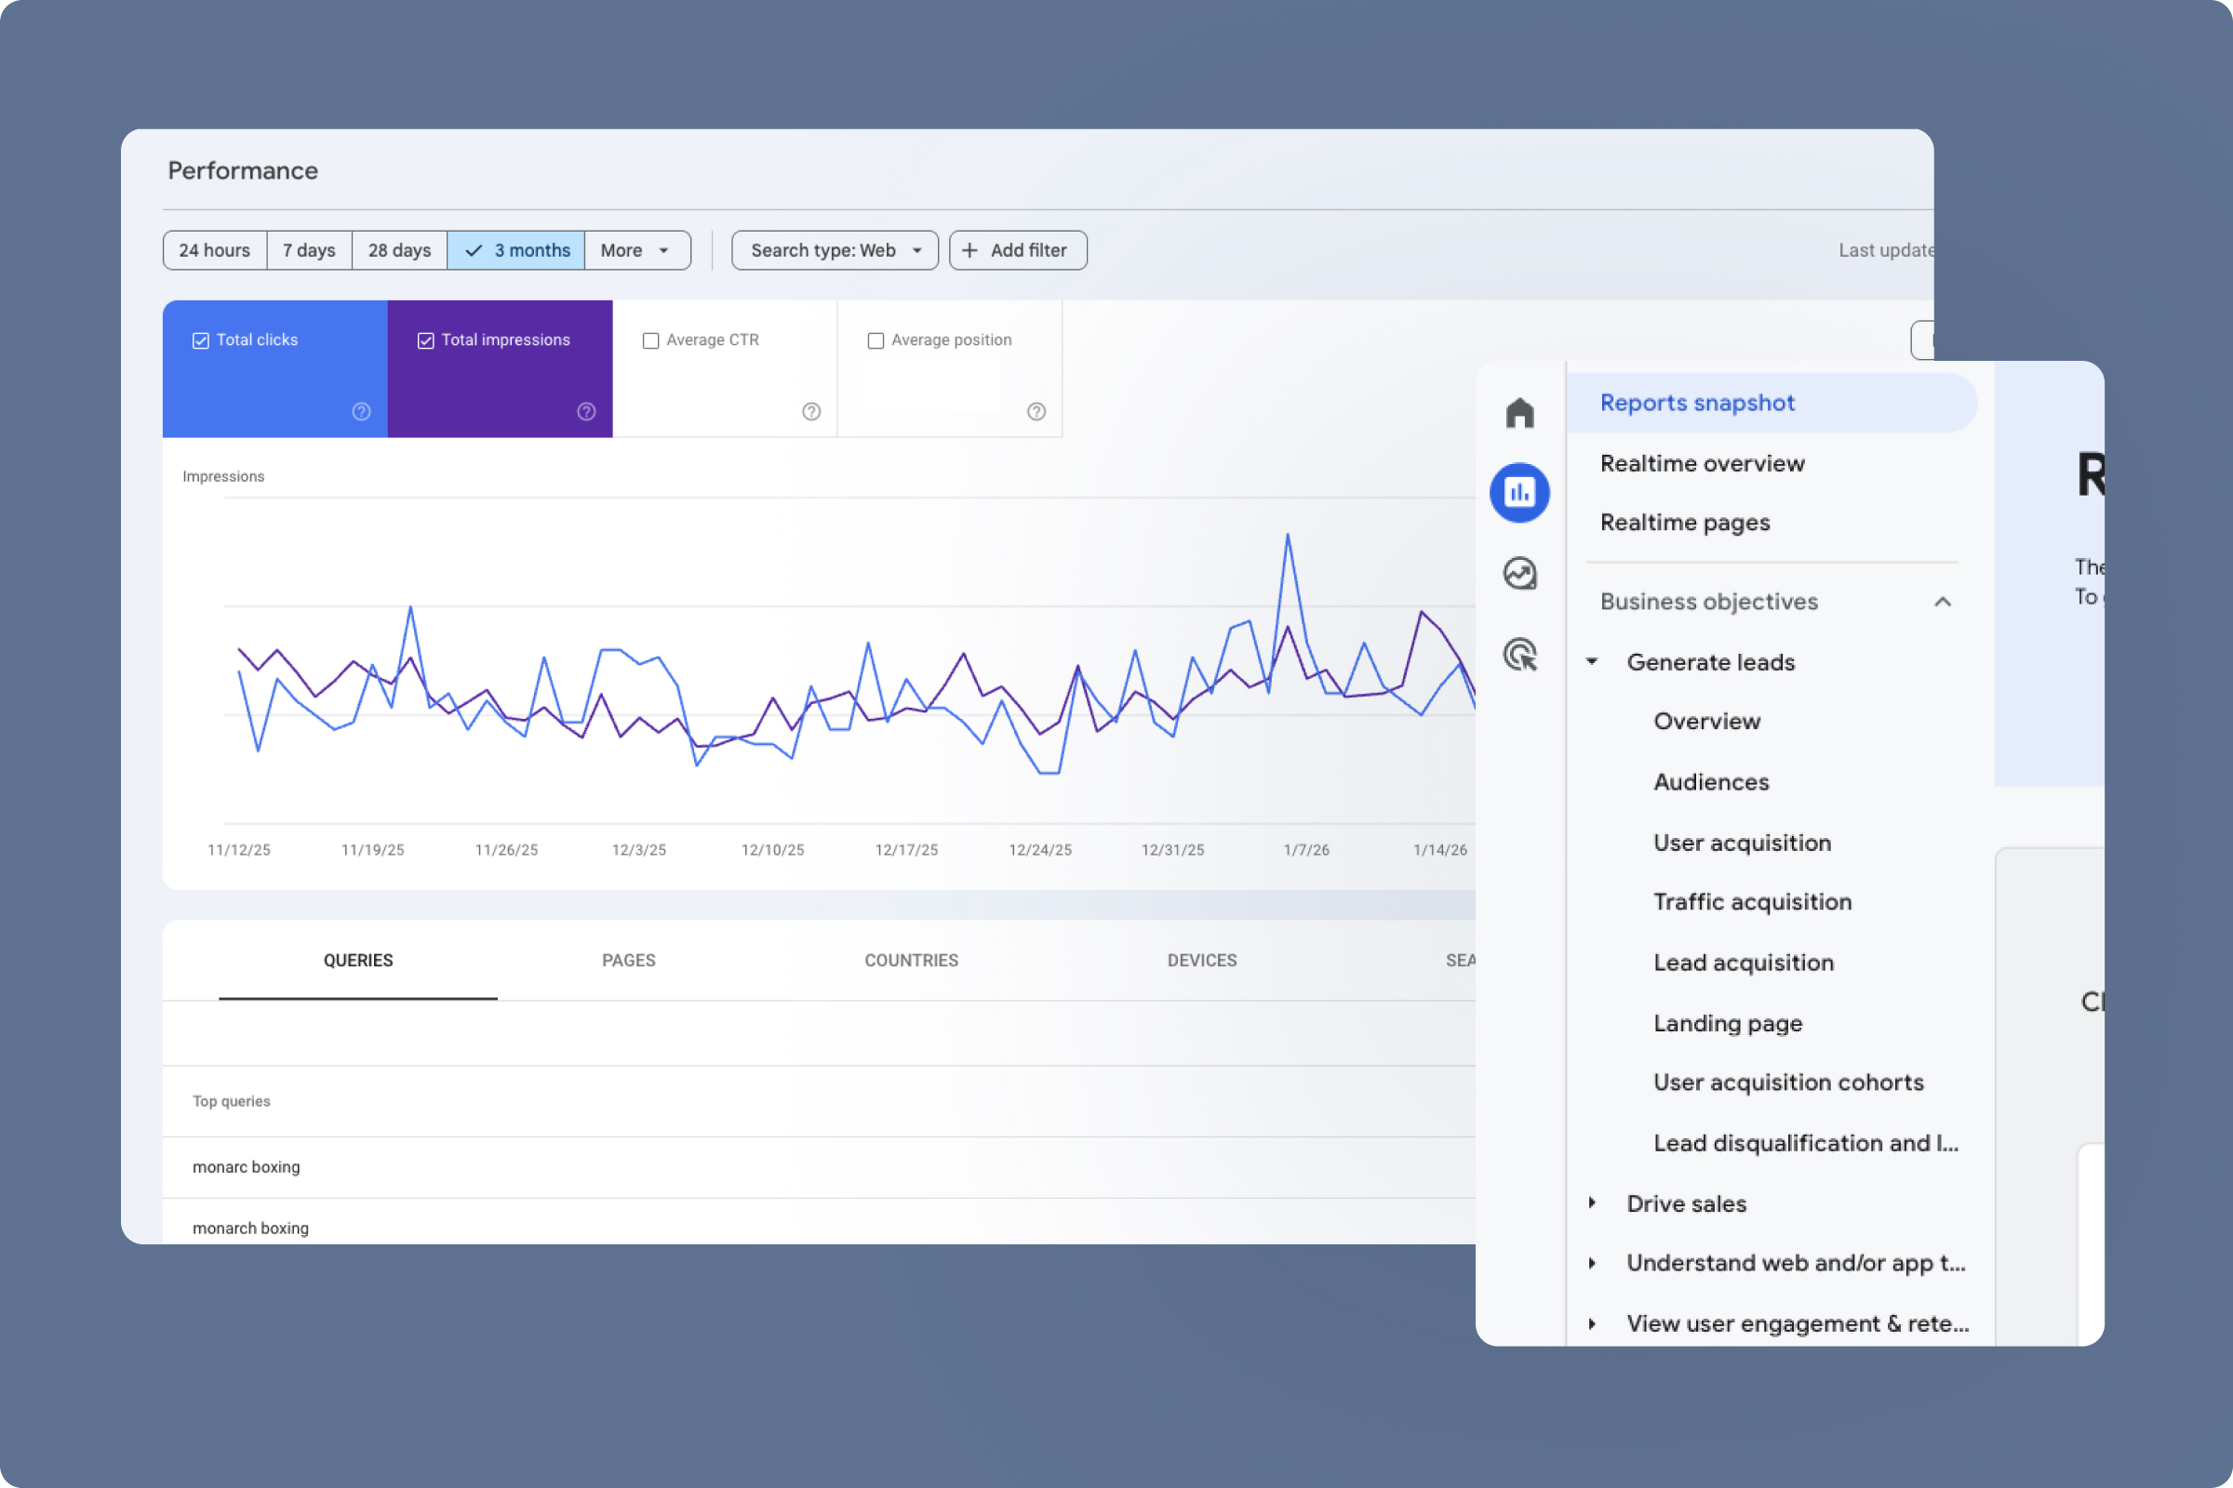Open the Search type: Web dropdown
Screen dimensions: 2233x1488
point(835,250)
